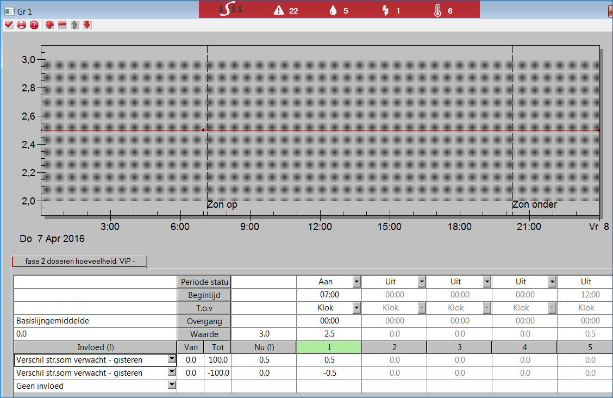Click the red checkmark confirm icon
This screenshot has width=613, height=398.
click(9, 25)
